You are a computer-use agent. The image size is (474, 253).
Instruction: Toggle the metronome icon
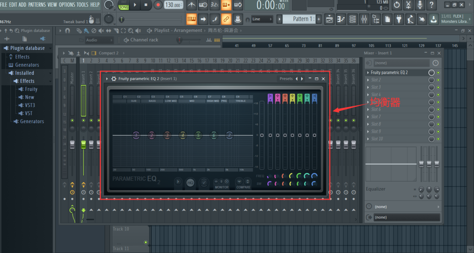pyautogui.click(x=191, y=5)
